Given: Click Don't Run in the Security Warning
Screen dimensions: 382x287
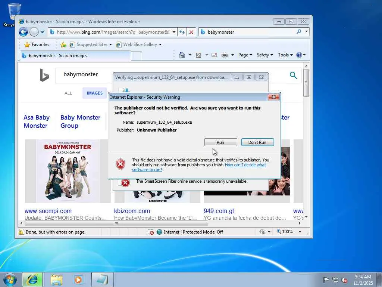Looking at the screenshot, I should (x=257, y=142).
